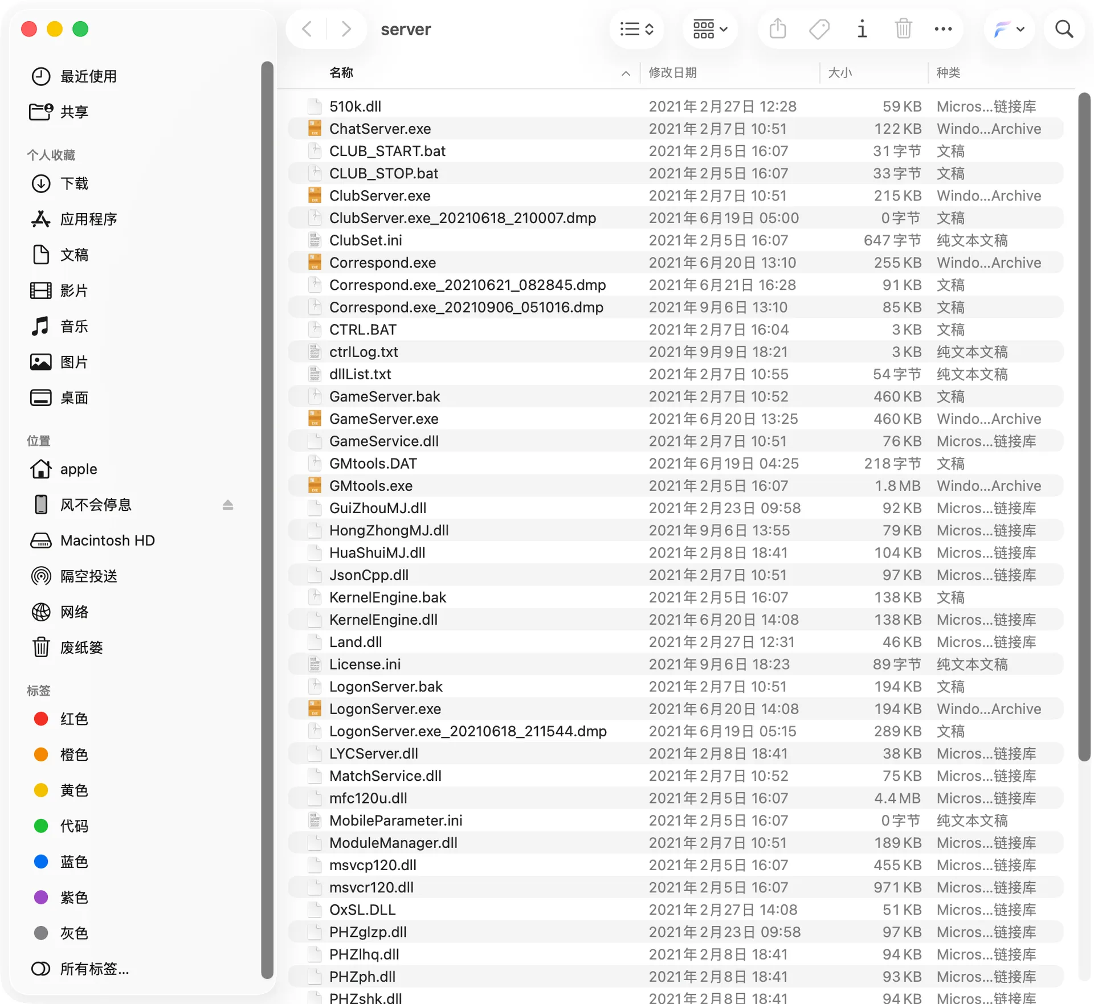The image size is (1094, 1004).
Task: Open the more actions ellipsis menu
Action: pos(943,29)
